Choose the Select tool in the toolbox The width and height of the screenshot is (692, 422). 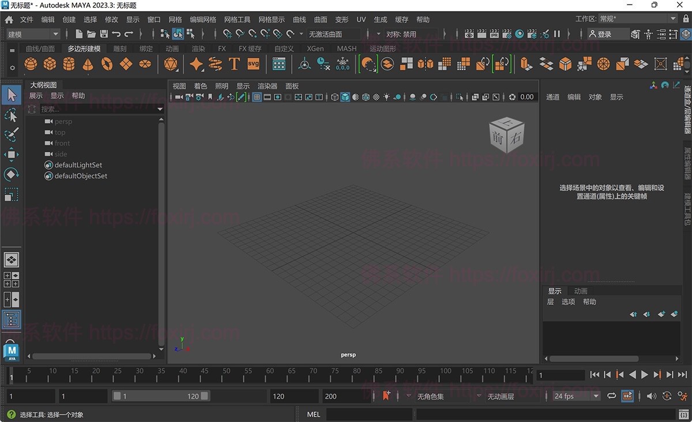(x=12, y=95)
